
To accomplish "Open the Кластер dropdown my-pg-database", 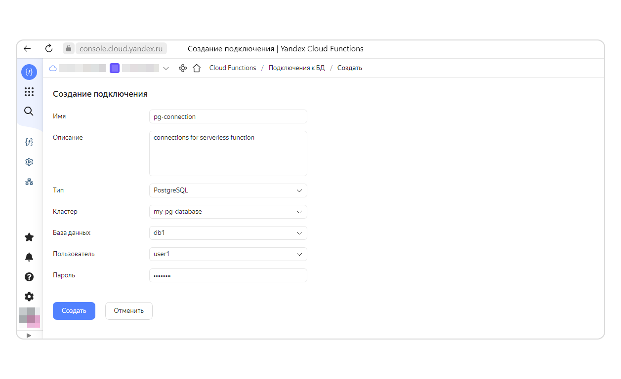I will pos(228,212).
